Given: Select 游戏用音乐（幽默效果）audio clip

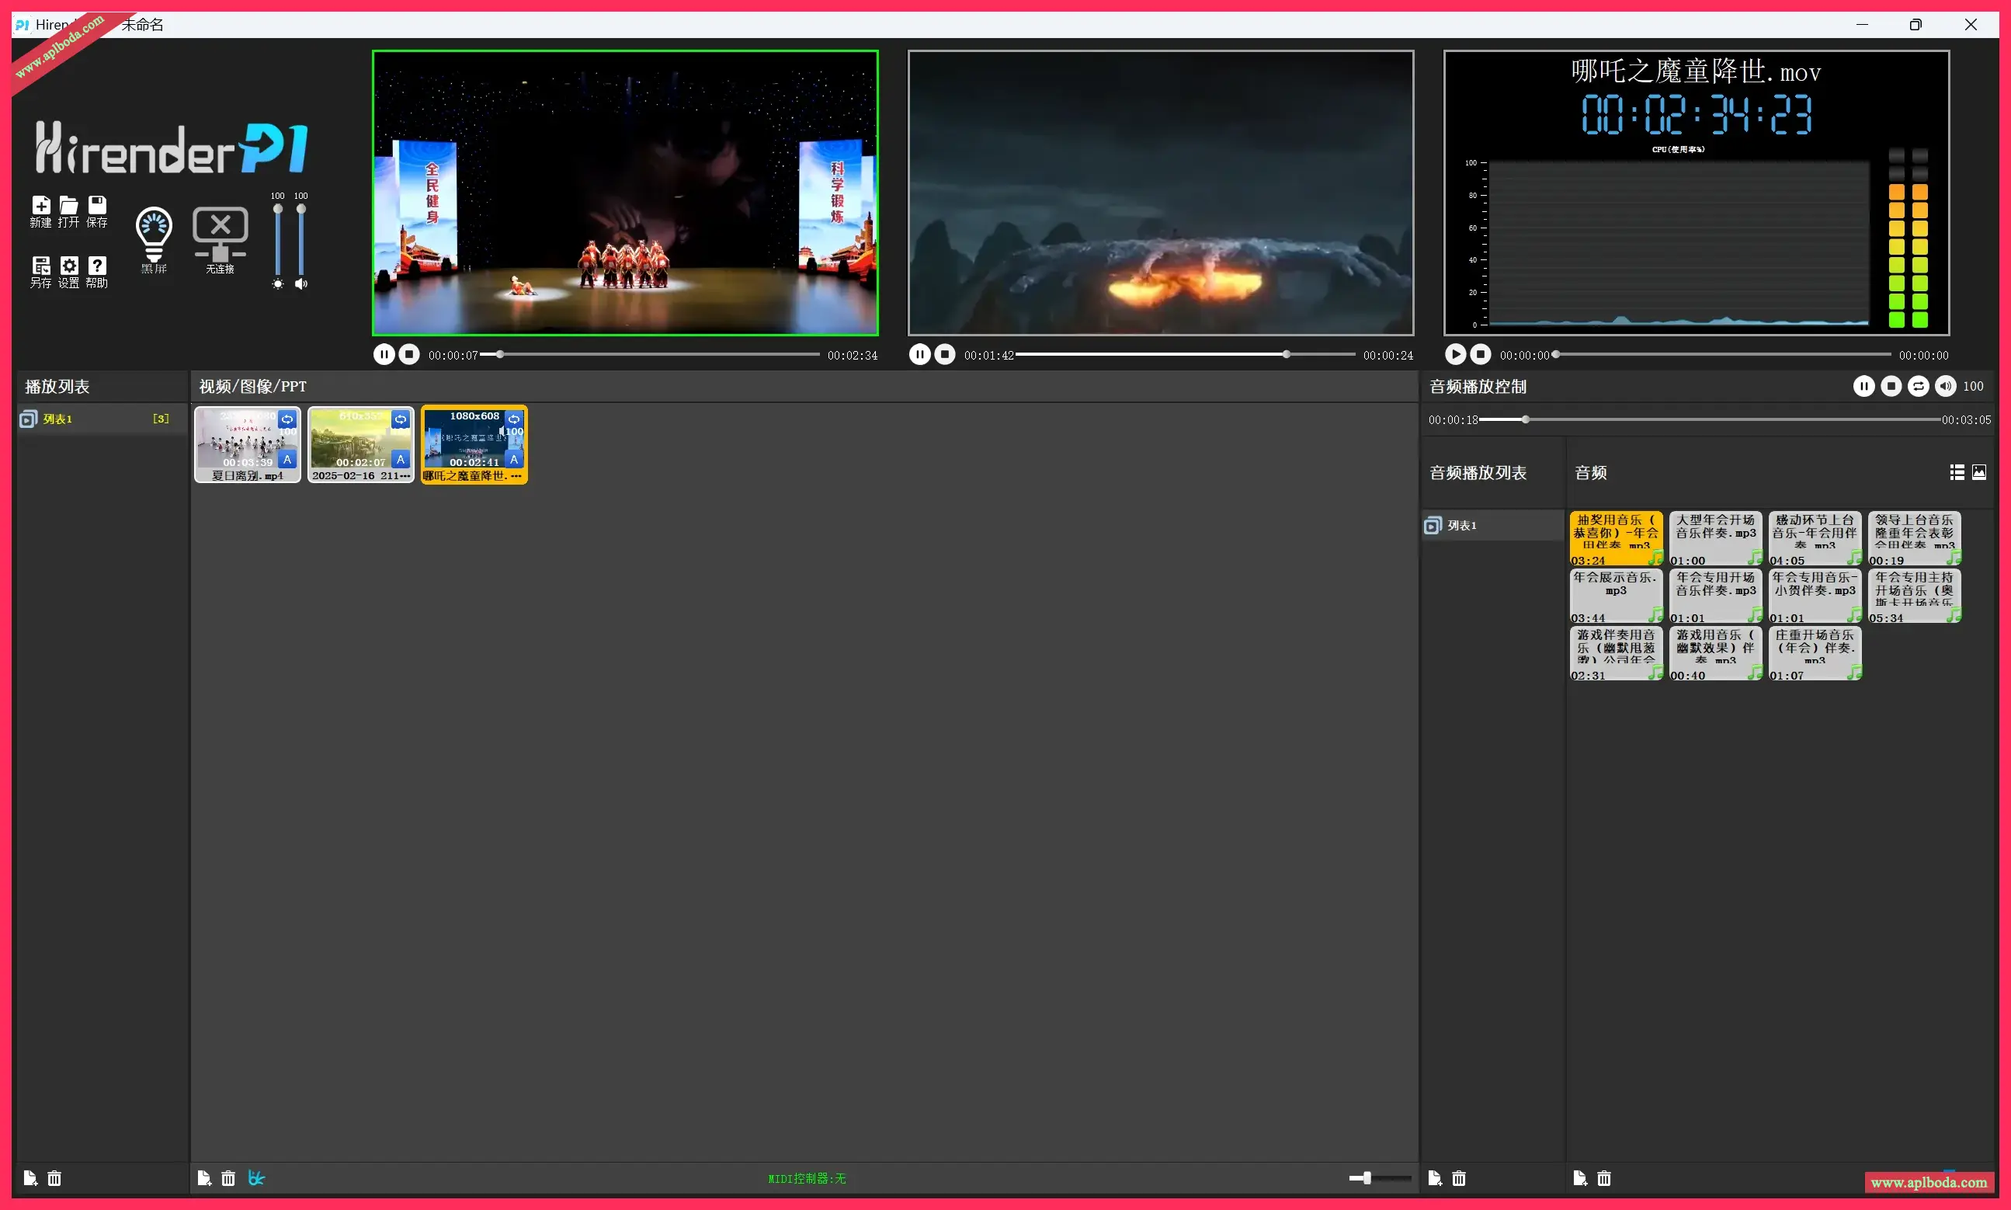Looking at the screenshot, I should pos(1716,654).
